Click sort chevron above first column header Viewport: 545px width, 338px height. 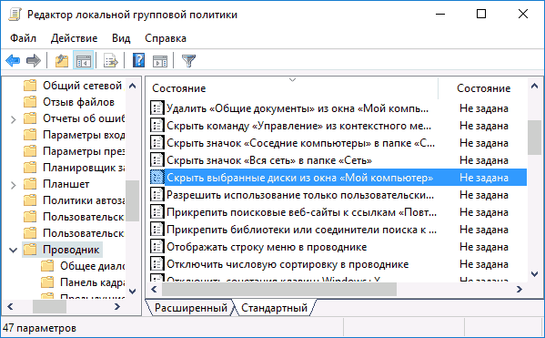point(292,80)
